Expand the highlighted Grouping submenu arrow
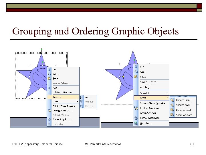The height and width of the screenshot is (155, 206). (77, 97)
